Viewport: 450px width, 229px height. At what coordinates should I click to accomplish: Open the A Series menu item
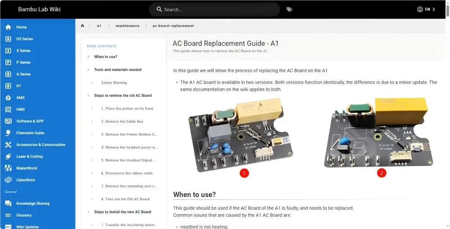click(38, 74)
